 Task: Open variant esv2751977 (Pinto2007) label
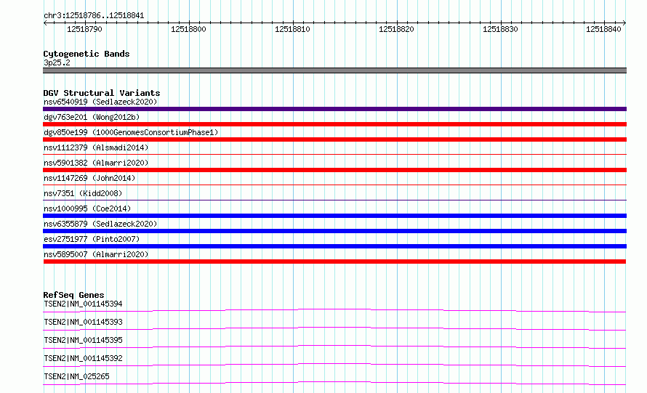pos(92,239)
